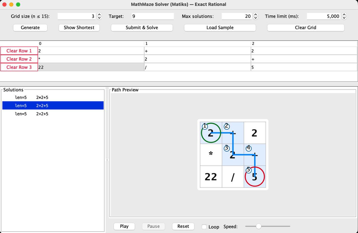Clear Row 3 of the grid
This screenshot has height=233, width=358.
(19, 67)
